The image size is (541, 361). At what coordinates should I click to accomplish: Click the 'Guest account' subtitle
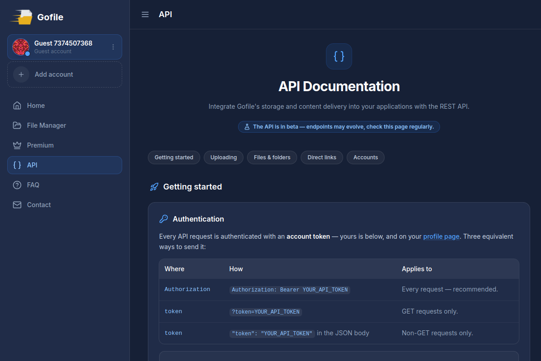click(x=53, y=51)
